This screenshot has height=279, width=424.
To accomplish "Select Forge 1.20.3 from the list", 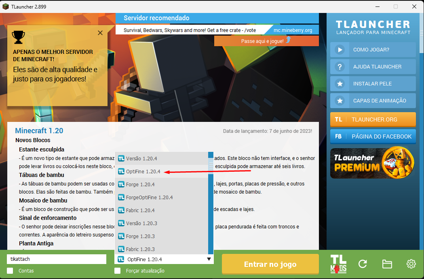I will [x=161, y=236].
